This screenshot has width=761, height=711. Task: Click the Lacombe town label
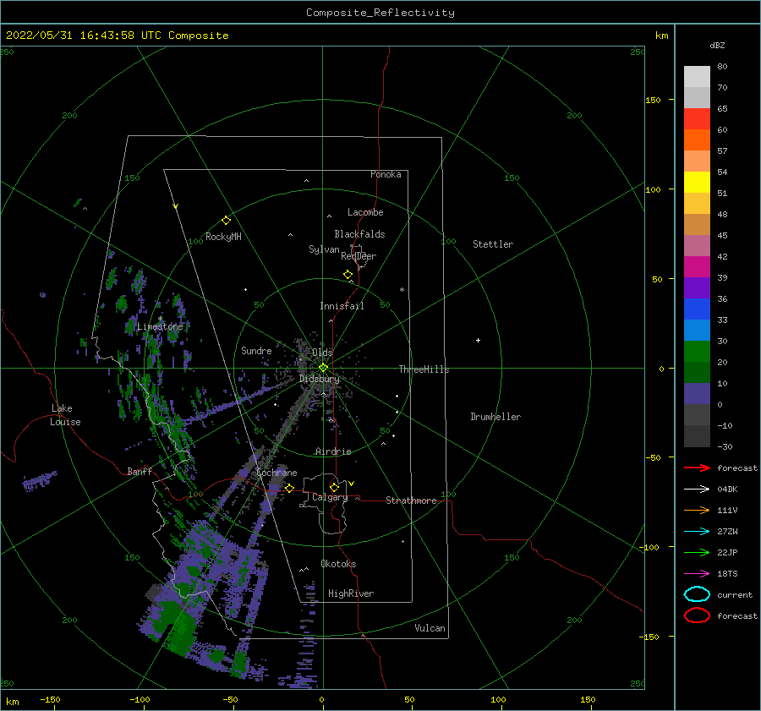[x=365, y=212]
